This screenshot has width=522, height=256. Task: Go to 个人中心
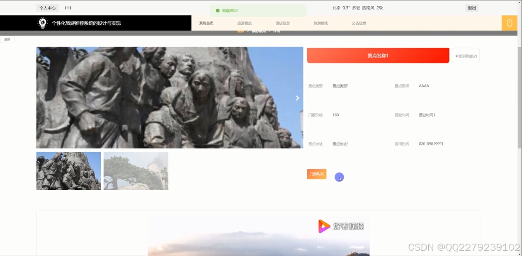pos(48,8)
